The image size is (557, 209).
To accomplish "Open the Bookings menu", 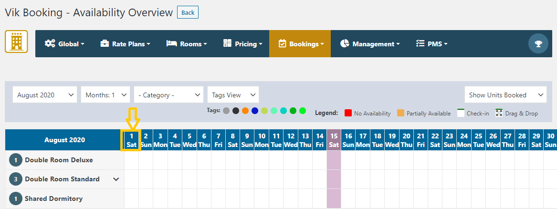I will click(x=300, y=44).
